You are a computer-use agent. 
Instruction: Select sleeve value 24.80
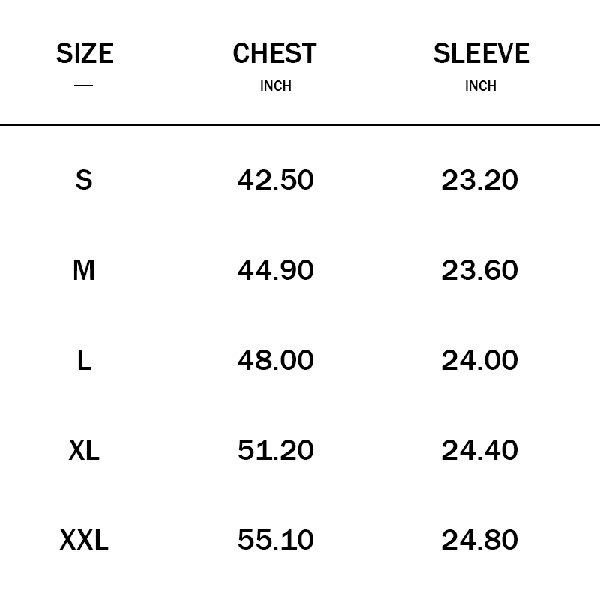(479, 540)
